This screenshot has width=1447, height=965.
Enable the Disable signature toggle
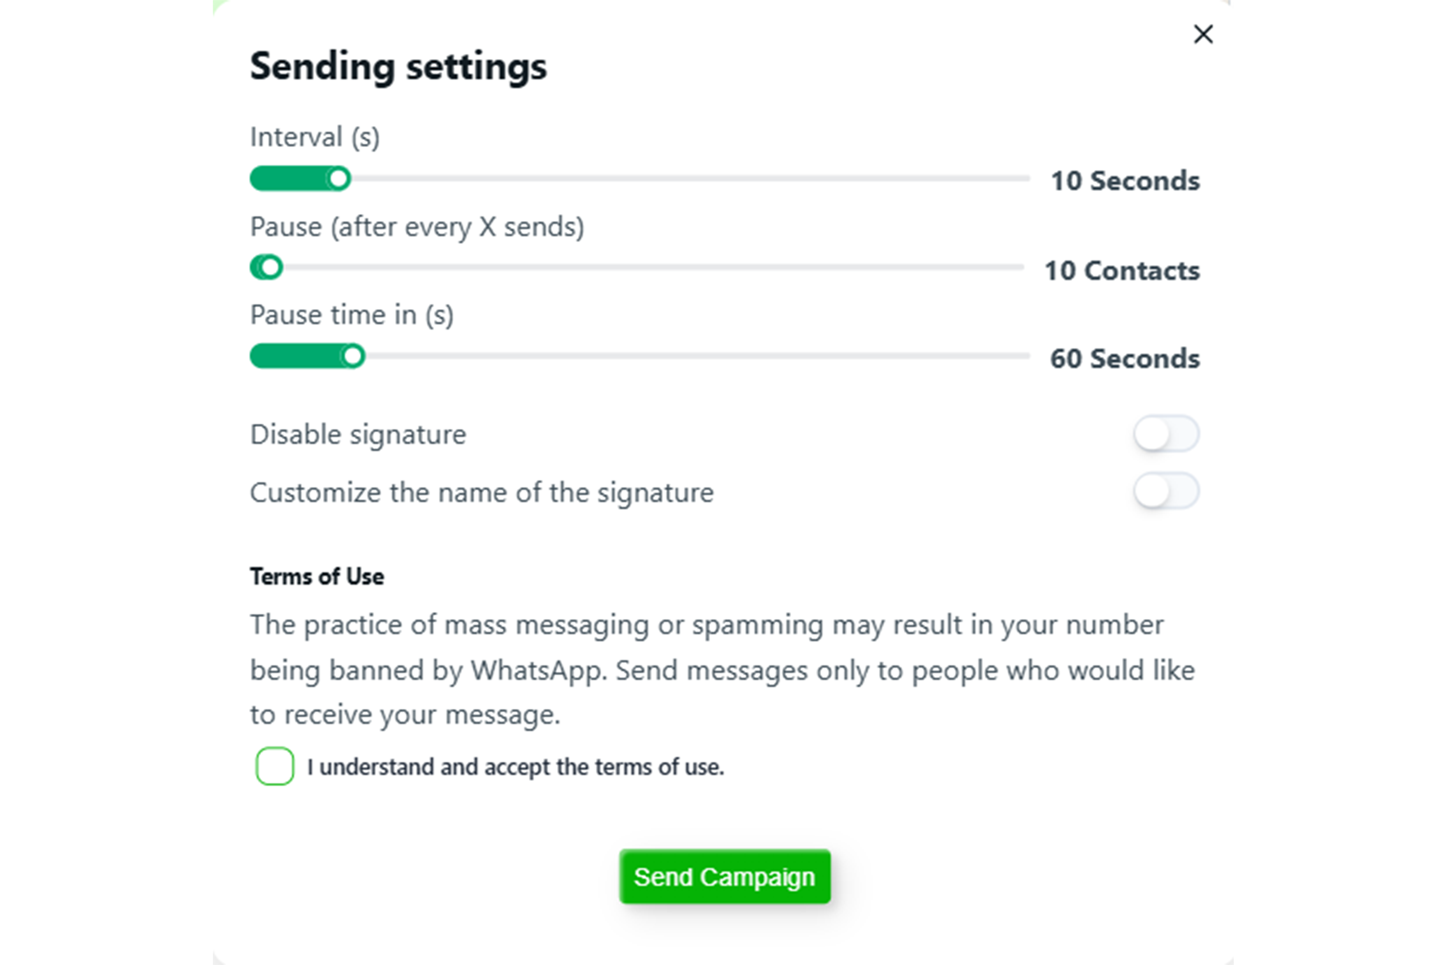point(1166,435)
